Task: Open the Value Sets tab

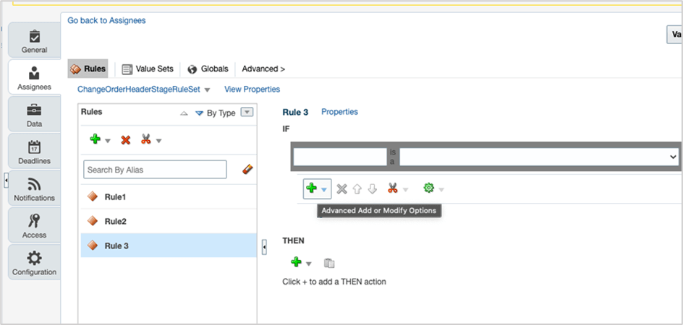Action: point(148,69)
